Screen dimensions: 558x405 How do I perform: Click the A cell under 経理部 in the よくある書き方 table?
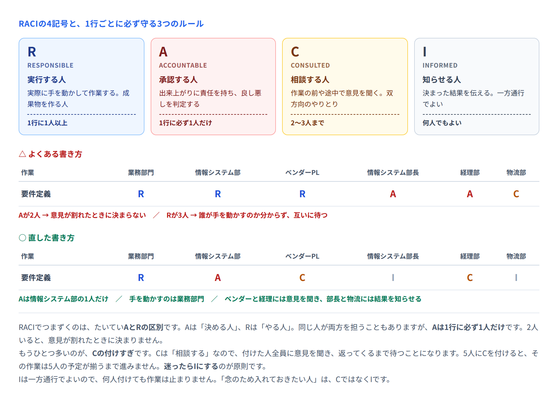pyautogui.click(x=470, y=194)
